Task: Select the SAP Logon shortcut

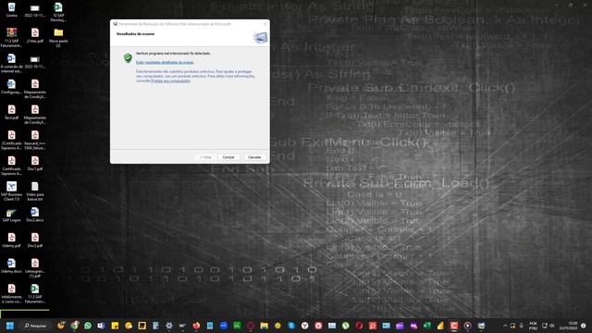Action: 11,215
